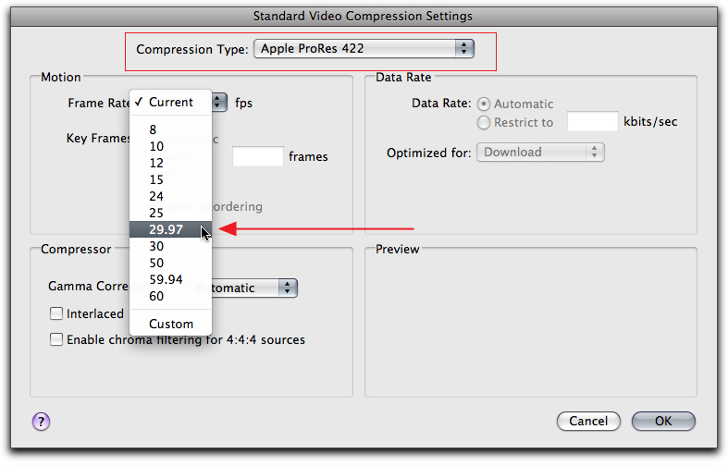Pick 25 fps from the list
This screenshot has width=728, height=466.
click(x=156, y=213)
